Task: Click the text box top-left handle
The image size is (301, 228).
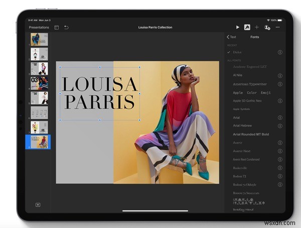Action: [60, 67]
